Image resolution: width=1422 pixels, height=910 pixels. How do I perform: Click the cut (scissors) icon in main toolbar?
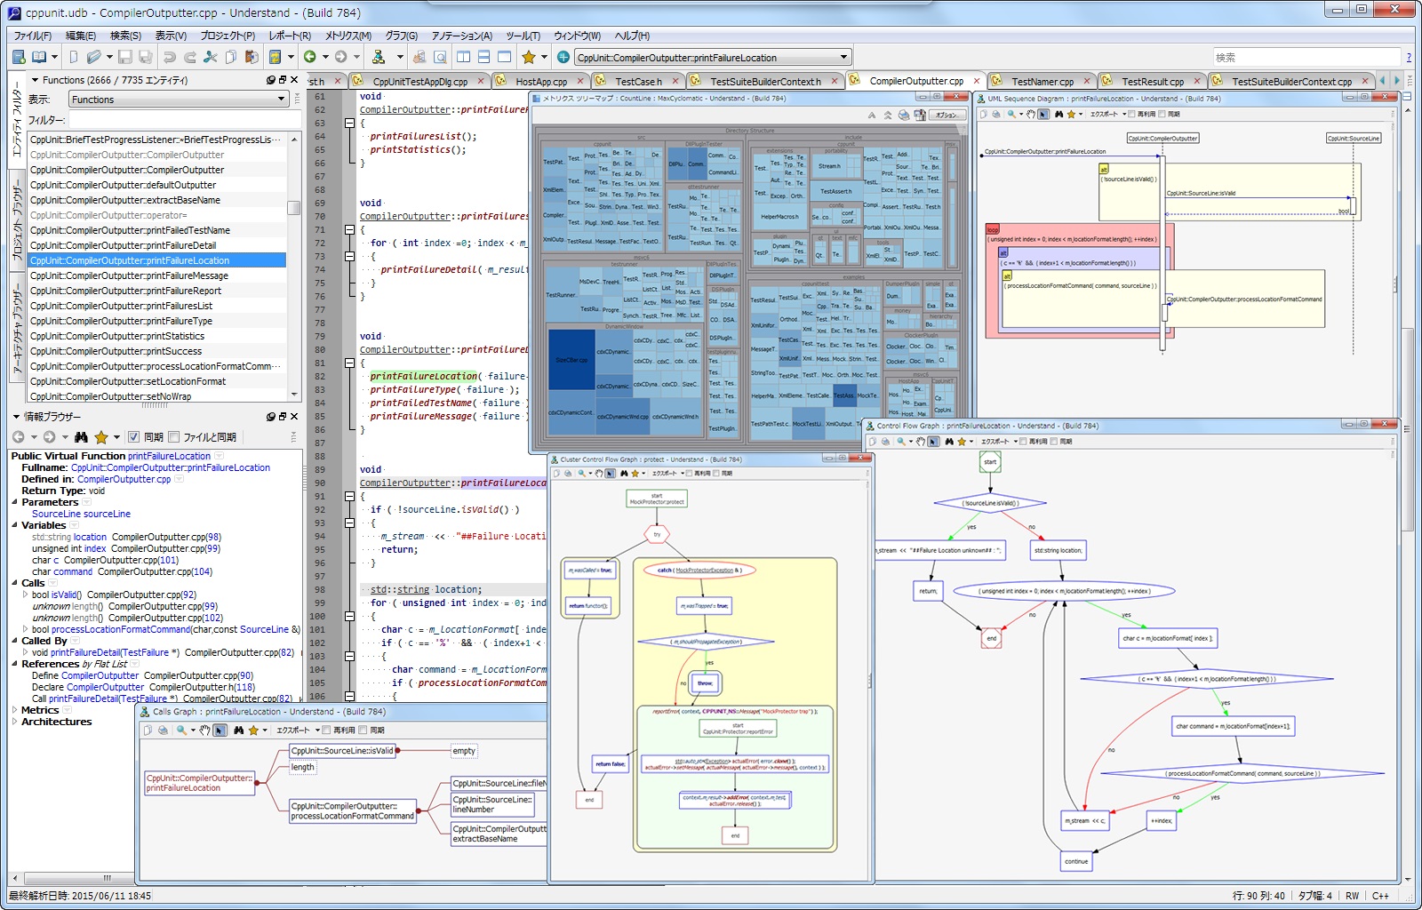[211, 57]
